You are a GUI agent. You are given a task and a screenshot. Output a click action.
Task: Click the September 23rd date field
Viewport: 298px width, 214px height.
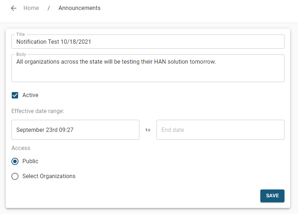click(x=75, y=129)
